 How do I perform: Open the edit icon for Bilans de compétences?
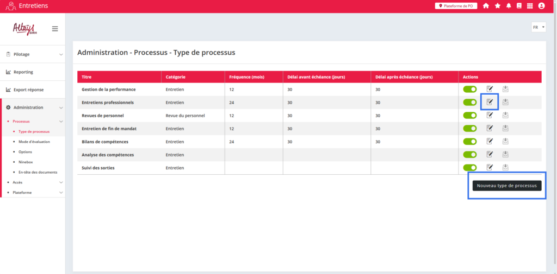(490, 141)
